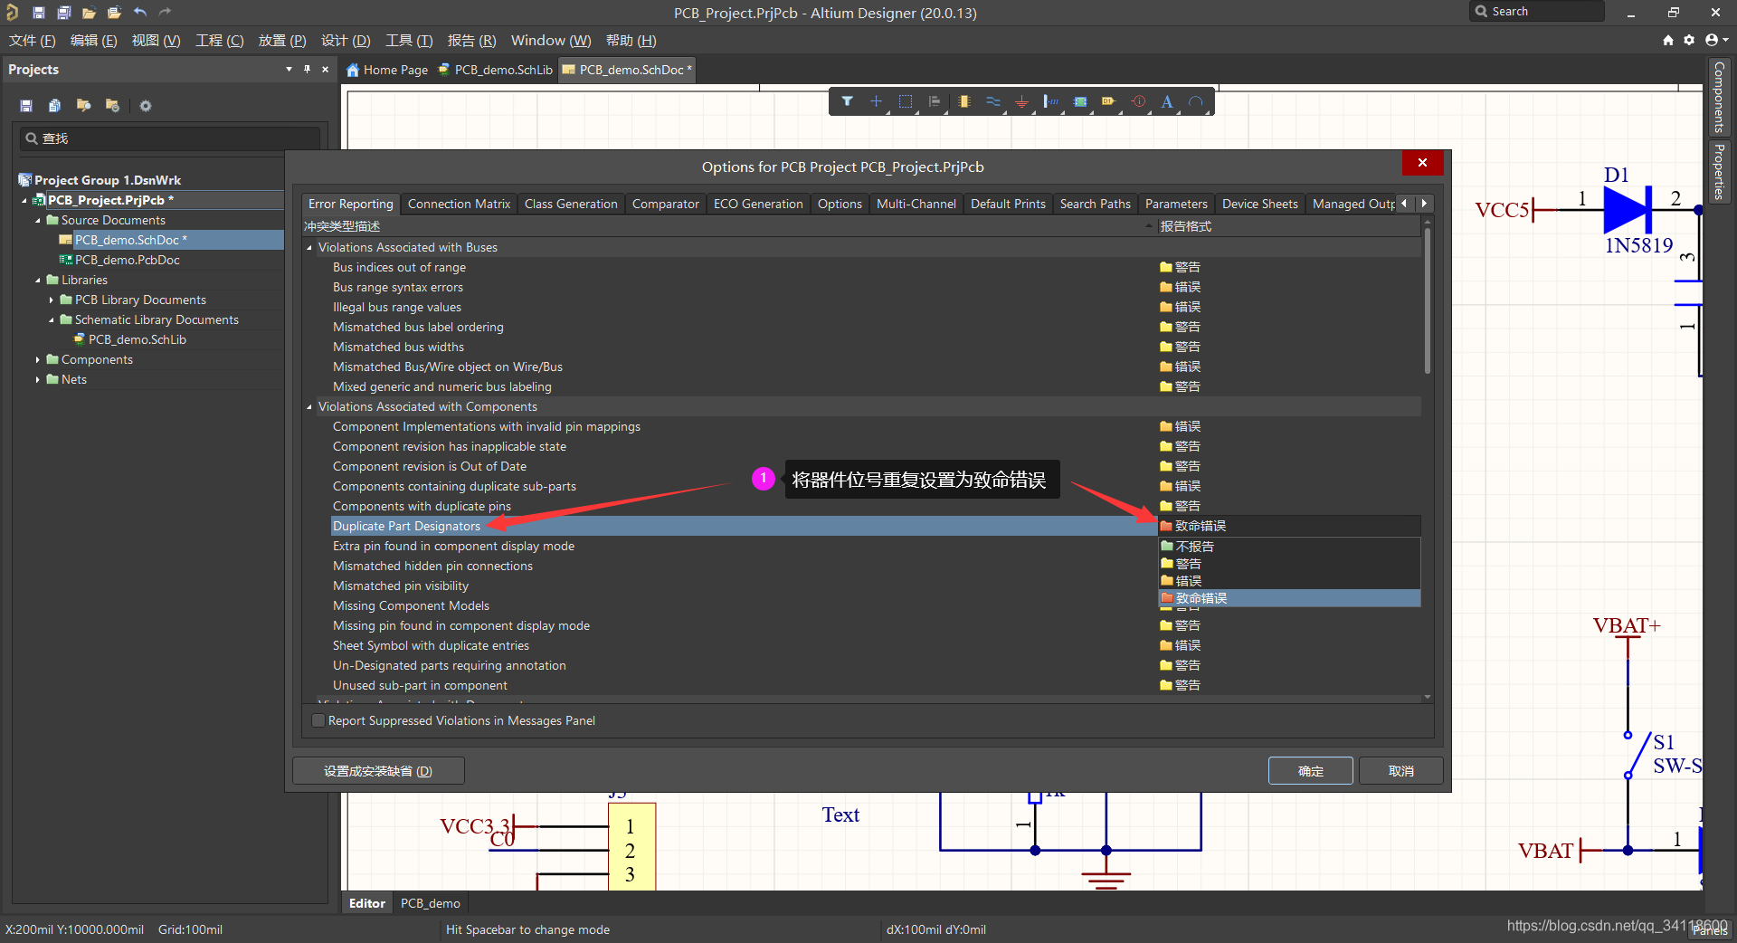Select the Filter tool in the schematic toolbar
The image size is (1737, 943).
(x=848, y=101)
